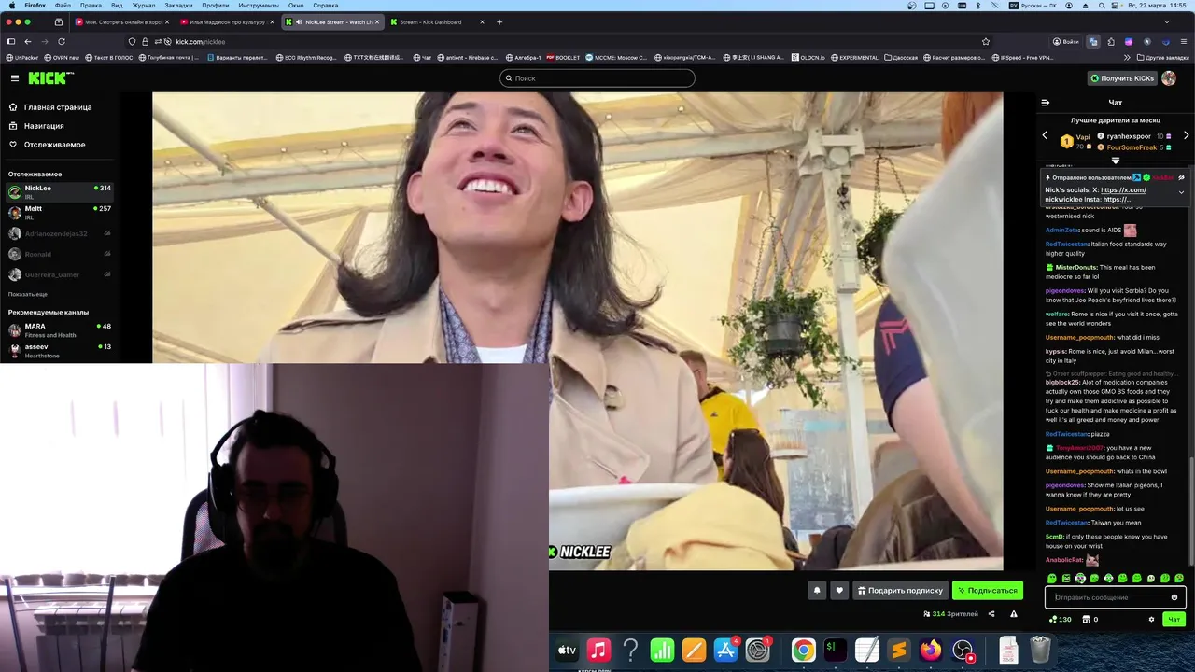Expand followed channels with Показать еще
The image size is (1195, 672).
pos(28,294)
